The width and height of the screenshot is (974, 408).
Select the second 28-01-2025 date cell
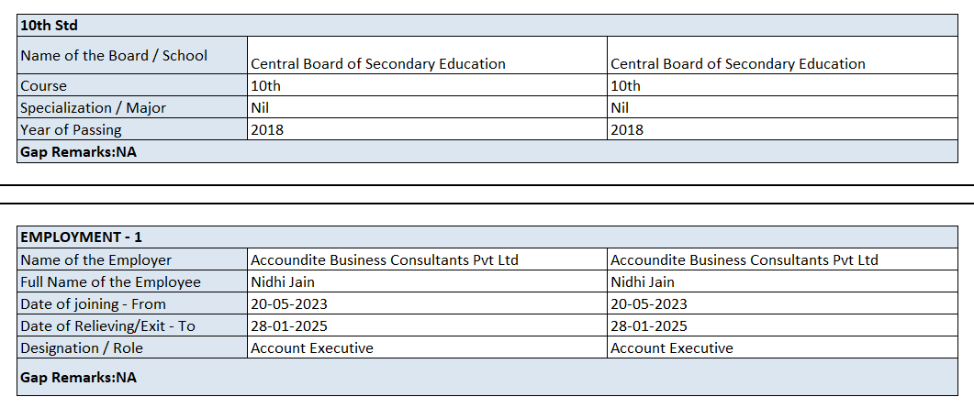click(648, 326)
